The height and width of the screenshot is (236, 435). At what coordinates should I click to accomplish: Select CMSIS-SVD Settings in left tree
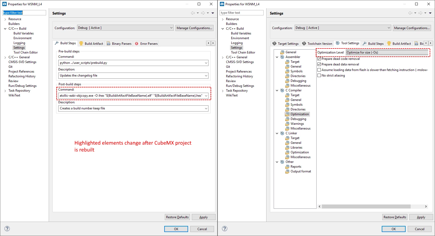(22, 62)
